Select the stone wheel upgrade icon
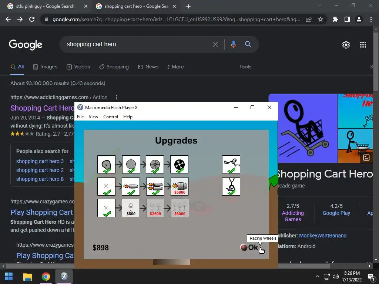This screenshot has width=379, height=284. click(106, 165)
